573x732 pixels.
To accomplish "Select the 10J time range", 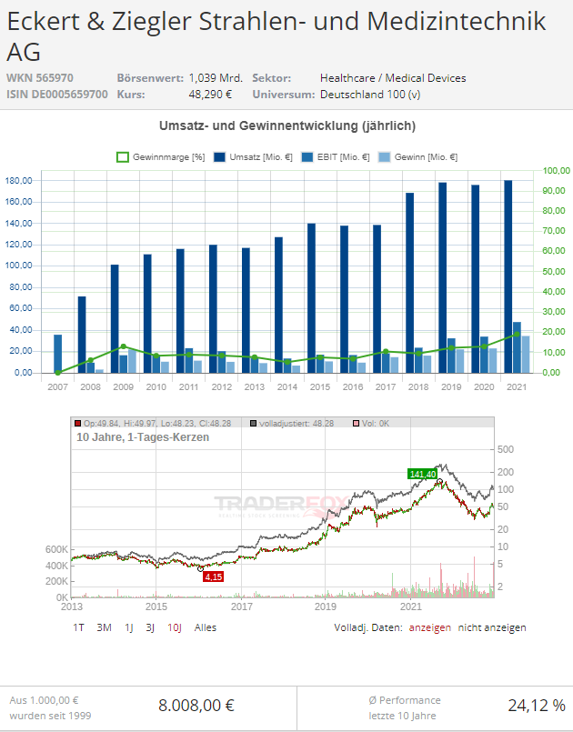I will [x=175, y=627].
